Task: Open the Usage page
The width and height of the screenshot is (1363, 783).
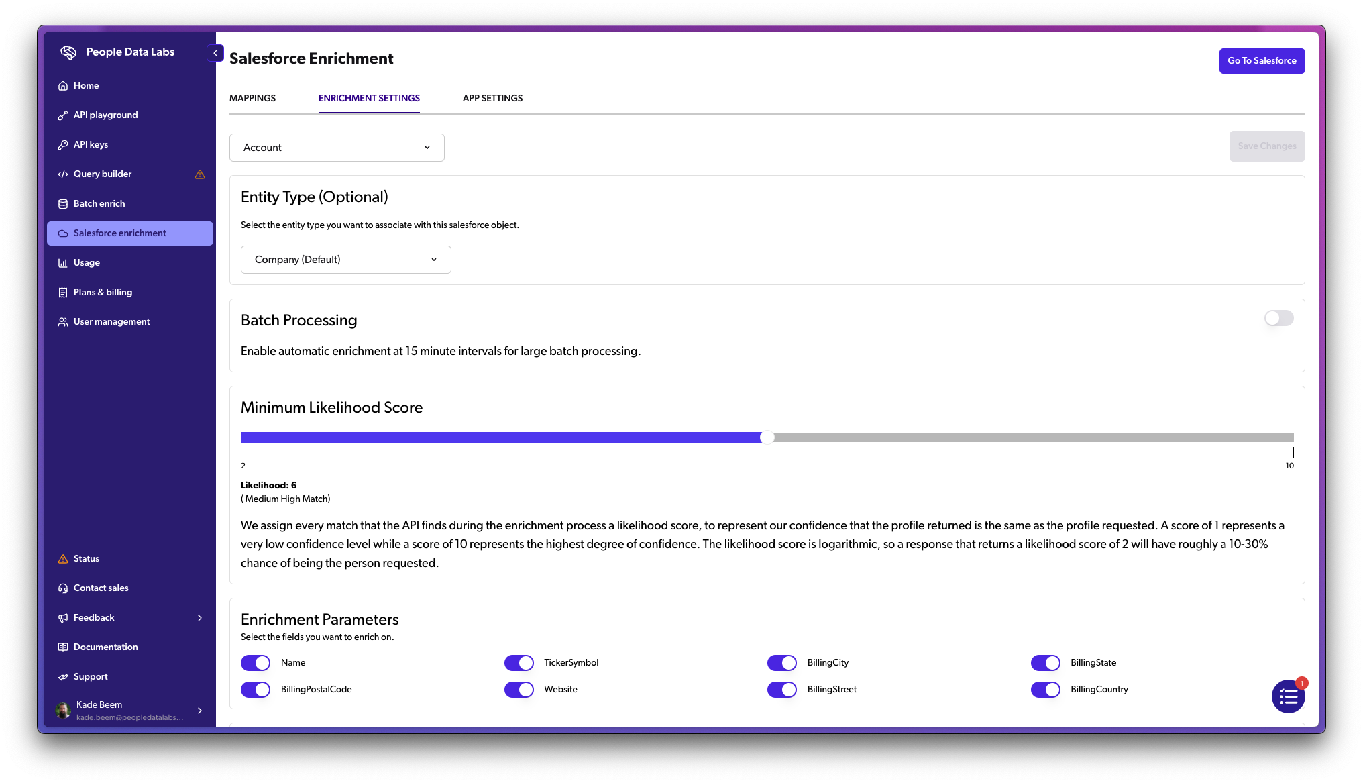Action: point(87,262)
